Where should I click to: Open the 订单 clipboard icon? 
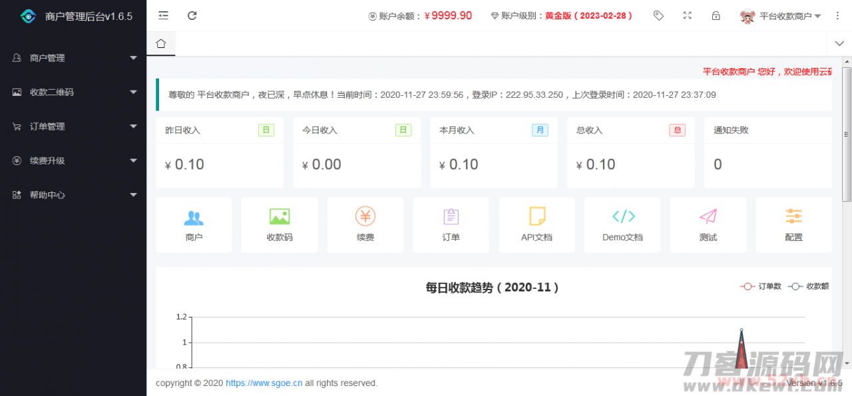[451, 217]
